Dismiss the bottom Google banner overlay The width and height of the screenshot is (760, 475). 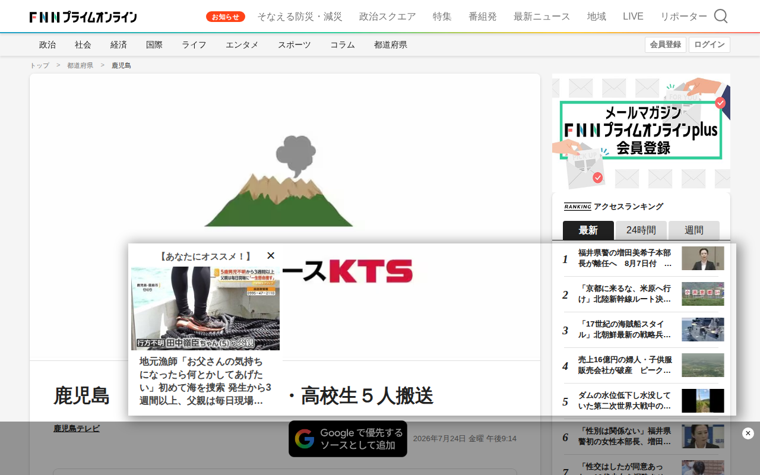click(x=748, y=433)
